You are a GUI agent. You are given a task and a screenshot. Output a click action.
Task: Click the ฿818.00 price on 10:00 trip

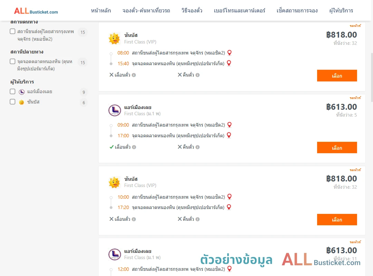tap(341, 178)
